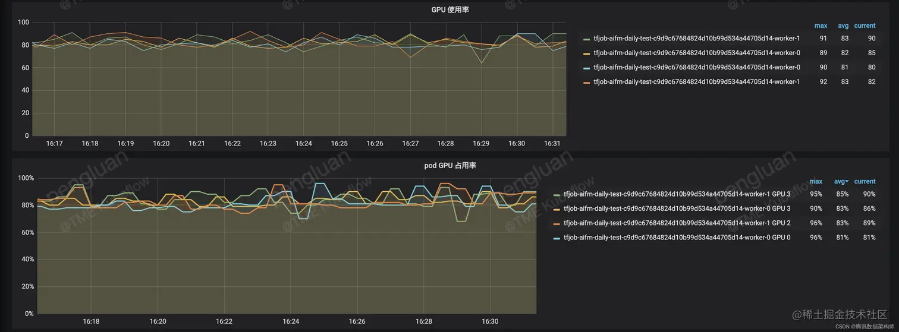Click max value 91 in top legend
The width and height of the screenshot is (899, 332).
coord(823,39)
